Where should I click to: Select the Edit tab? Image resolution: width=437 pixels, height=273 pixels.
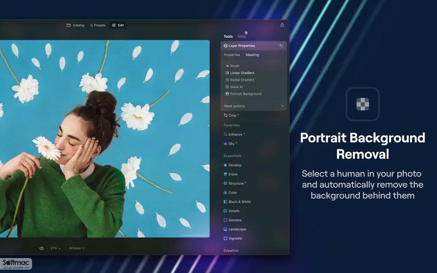coord(118,25)
